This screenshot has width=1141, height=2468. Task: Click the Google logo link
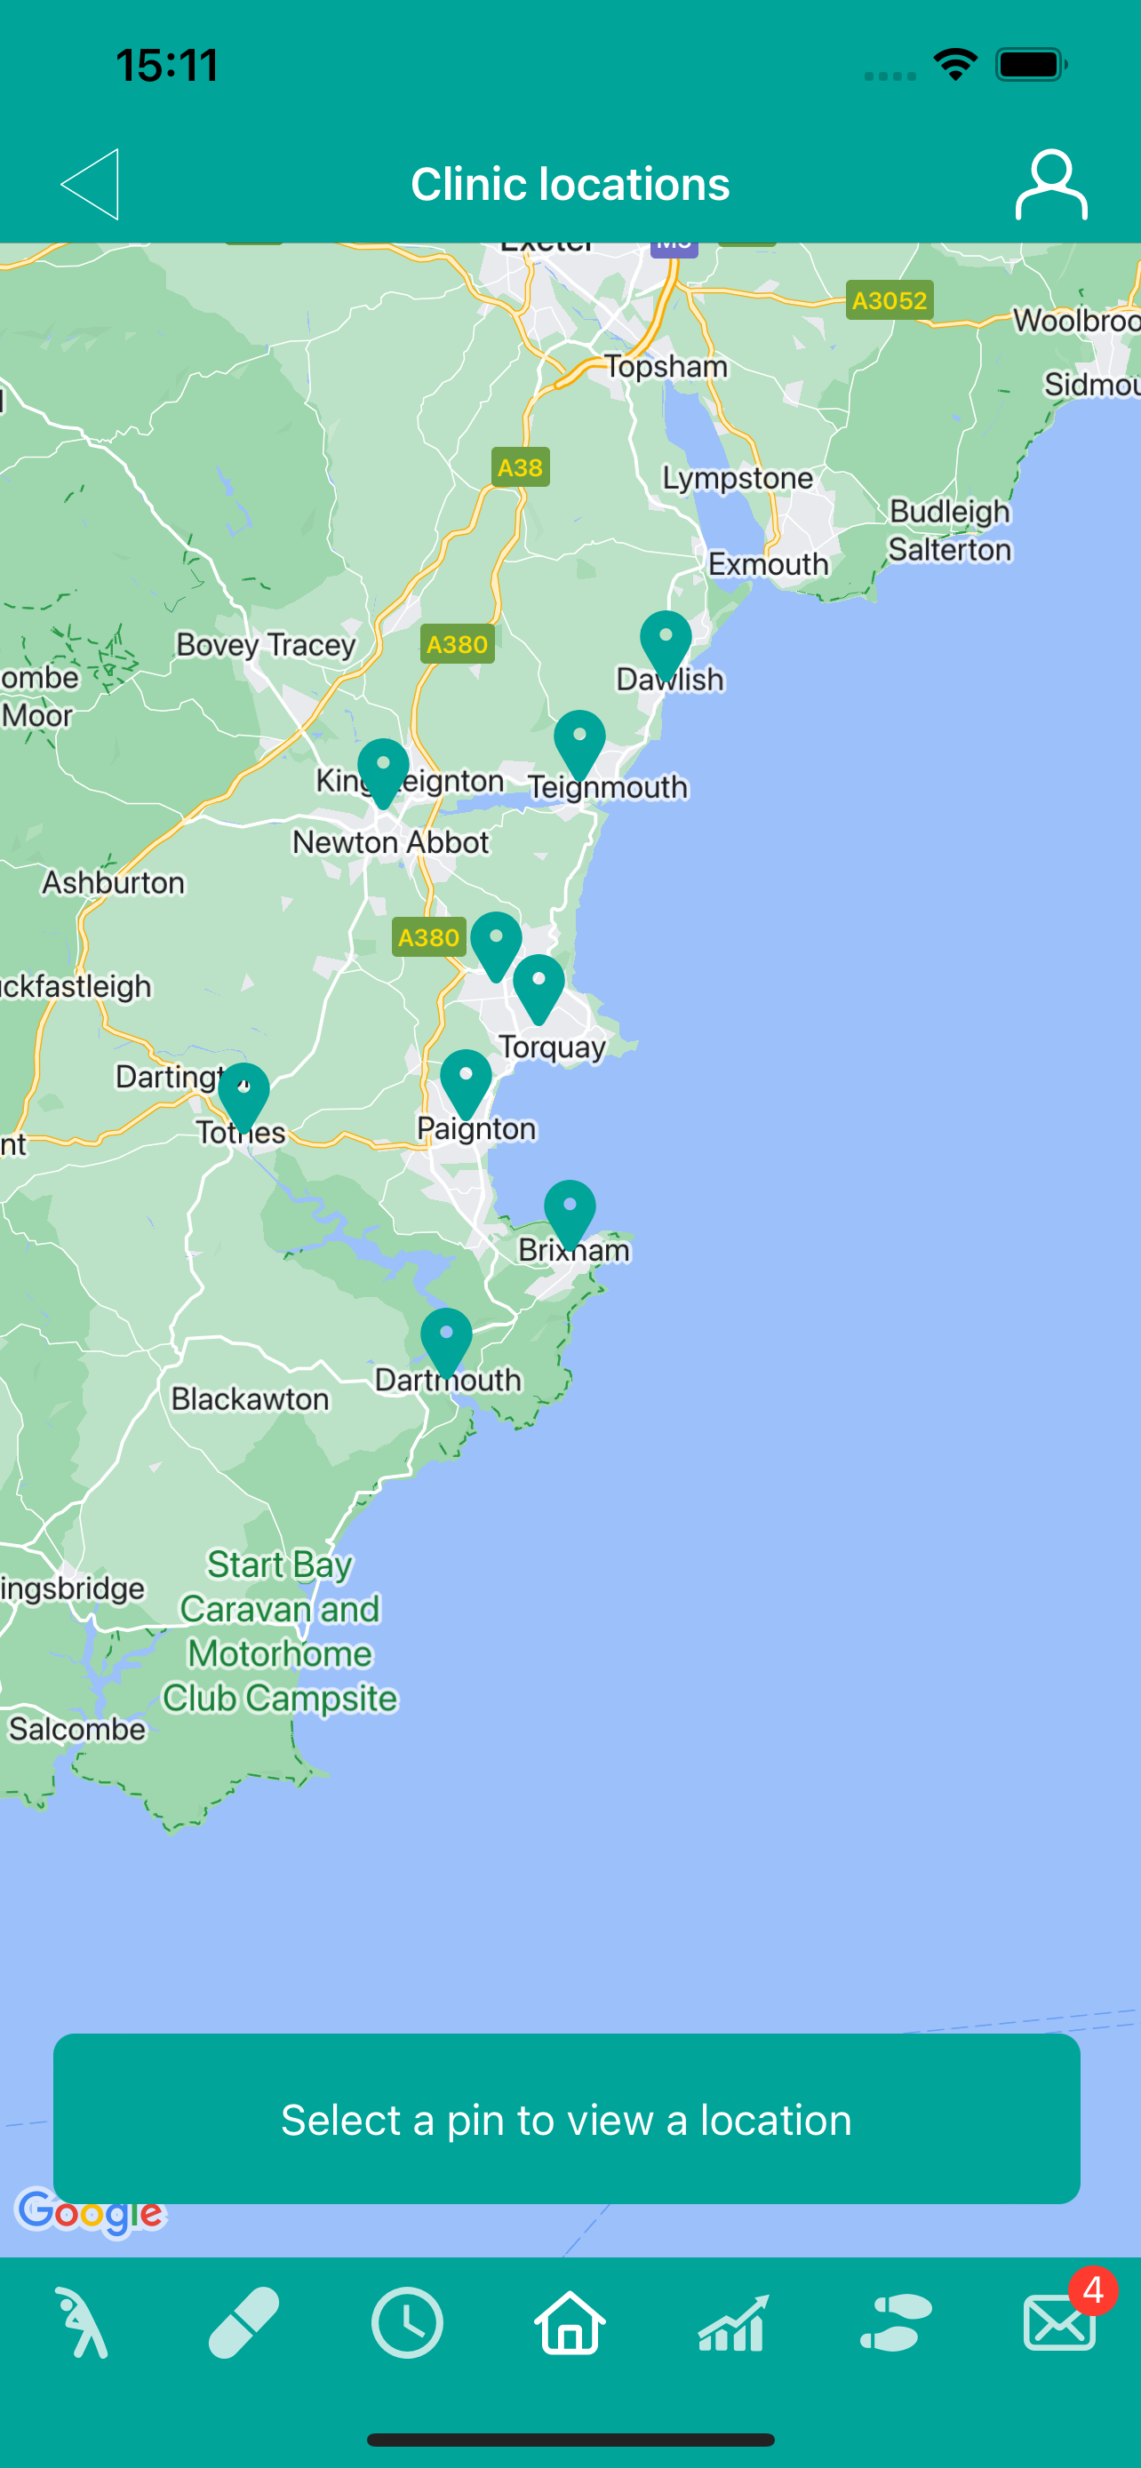90,2213
